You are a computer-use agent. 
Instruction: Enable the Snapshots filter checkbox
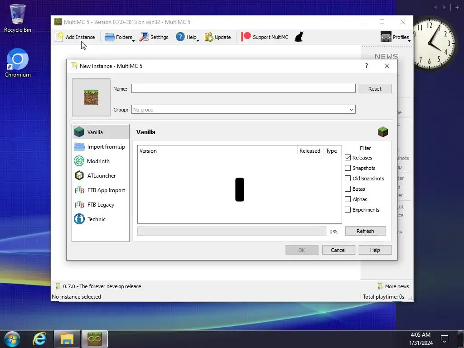pos(348,168)
